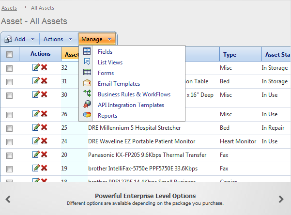The width and height of the screenshot is (291, 215).
Task: Go to previous slide with left arrow
Action: (8, 199)
